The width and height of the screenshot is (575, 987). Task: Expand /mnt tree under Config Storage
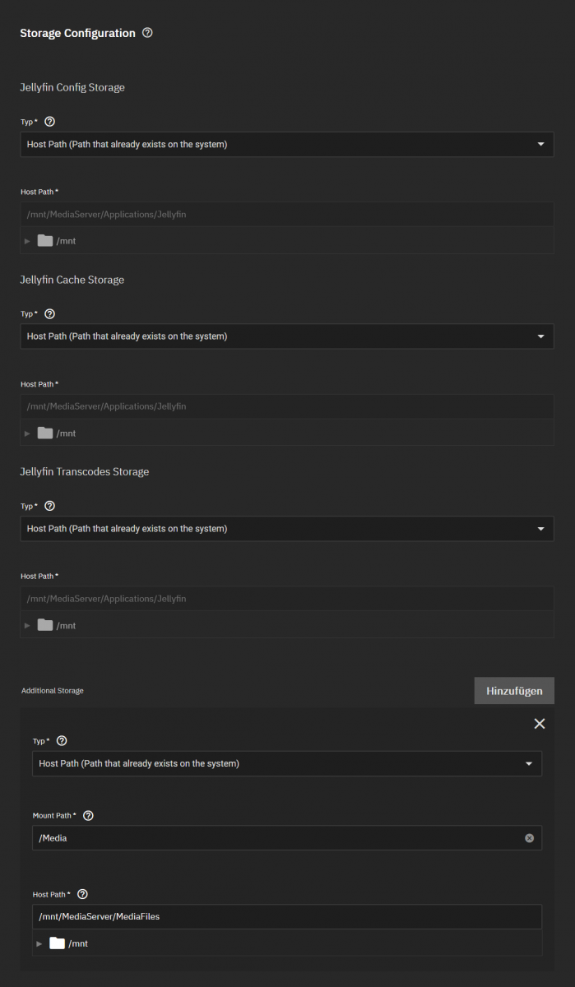tap(27, 241)
